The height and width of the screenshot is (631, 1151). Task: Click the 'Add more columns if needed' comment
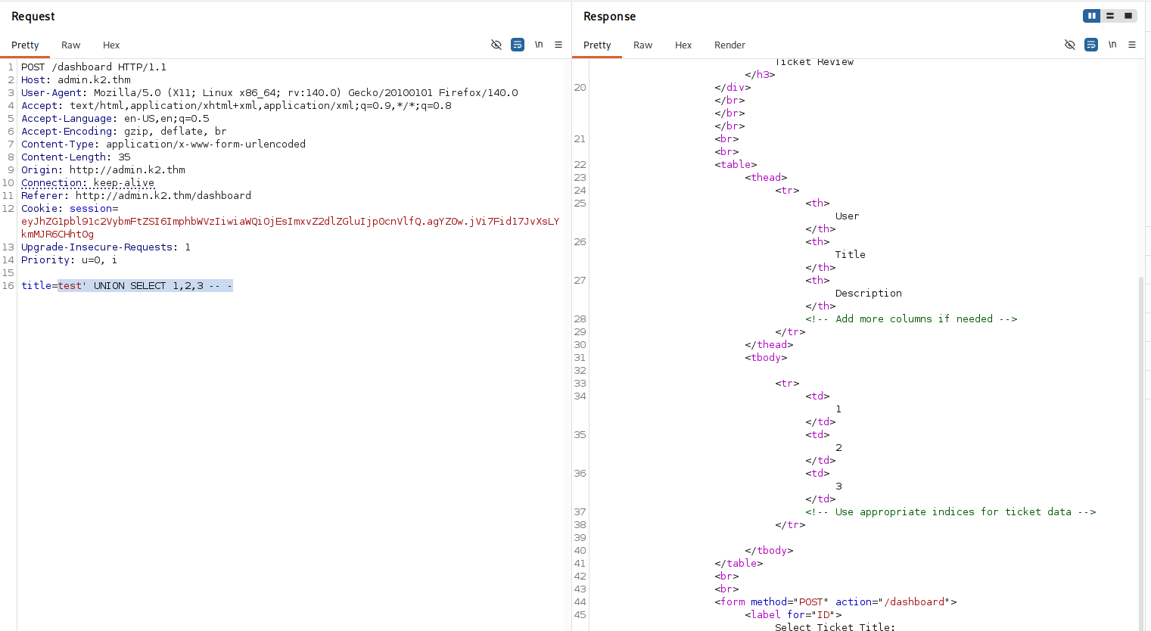pos(911,319)
